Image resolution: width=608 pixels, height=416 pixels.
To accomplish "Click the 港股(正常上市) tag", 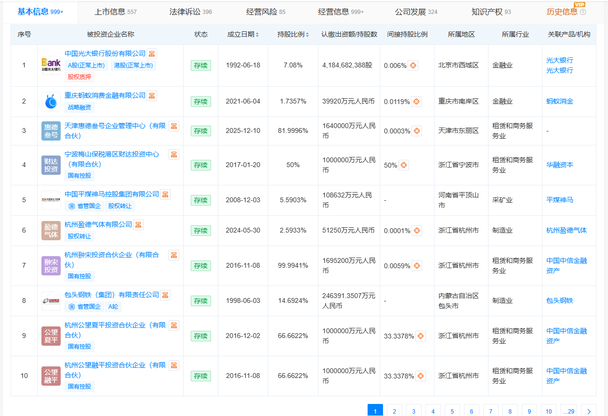I will click(x=133, y=65).
